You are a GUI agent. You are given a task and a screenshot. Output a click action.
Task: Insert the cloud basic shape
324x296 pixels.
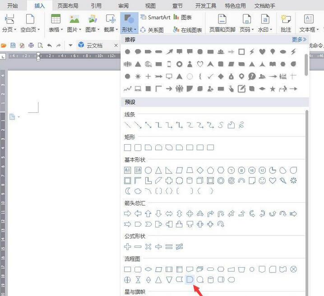coord(138,191)
